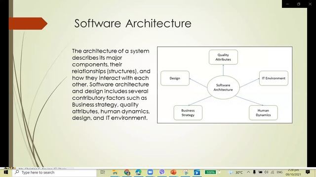
Task: Open the clock showing 09/10/2021
Action: click(293, 173)
